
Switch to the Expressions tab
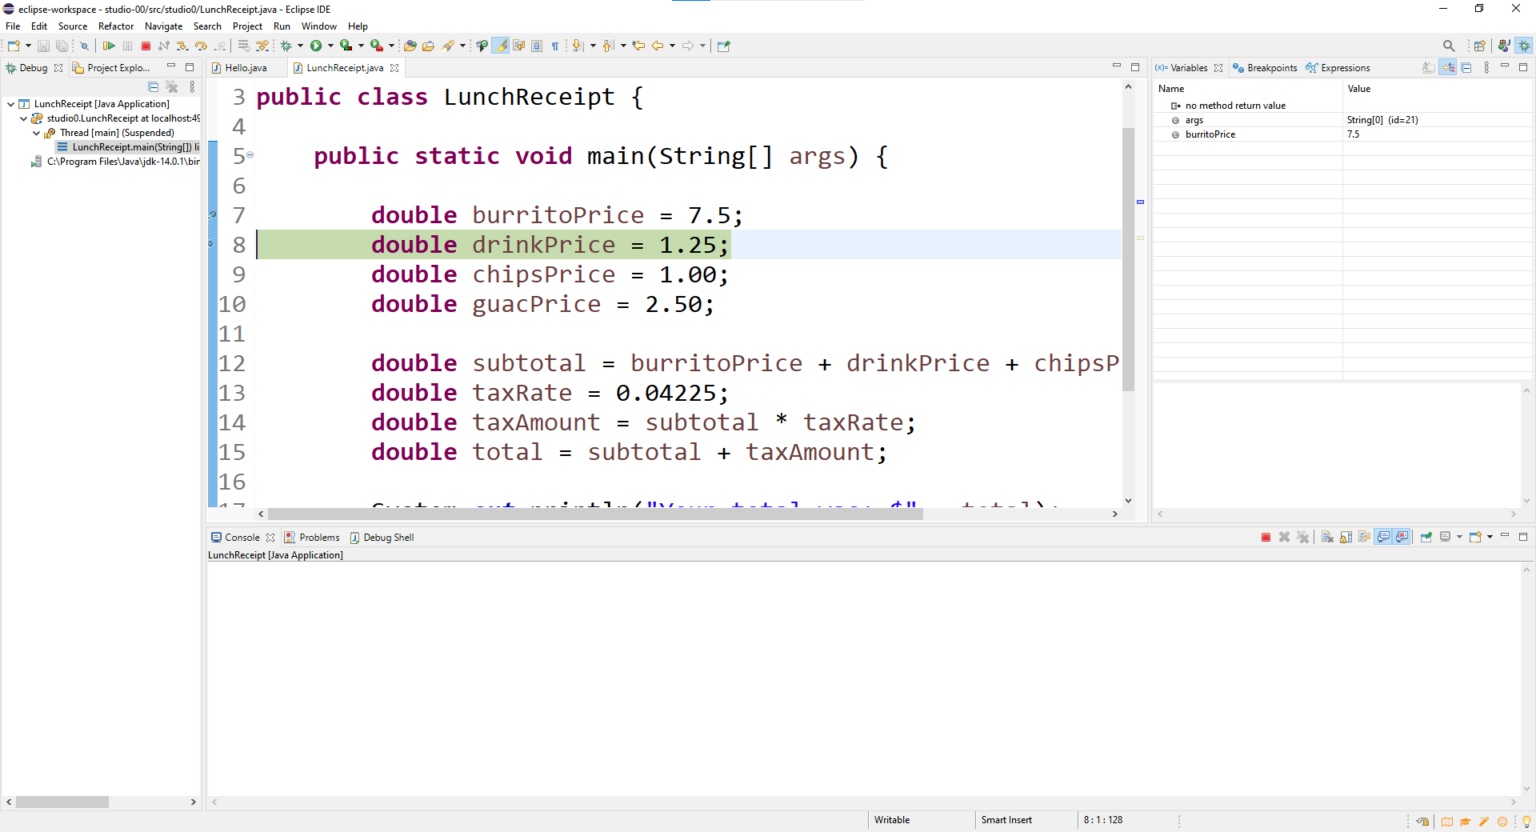(1338, 68)
